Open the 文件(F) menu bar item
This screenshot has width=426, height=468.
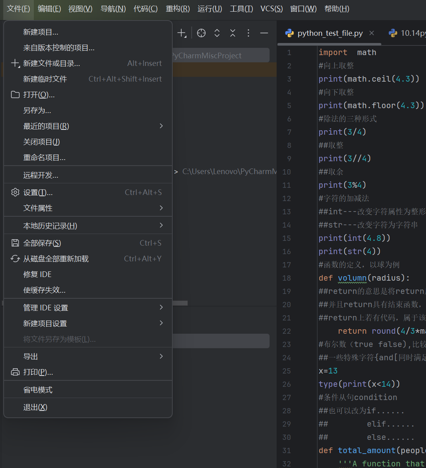point(18,9)
